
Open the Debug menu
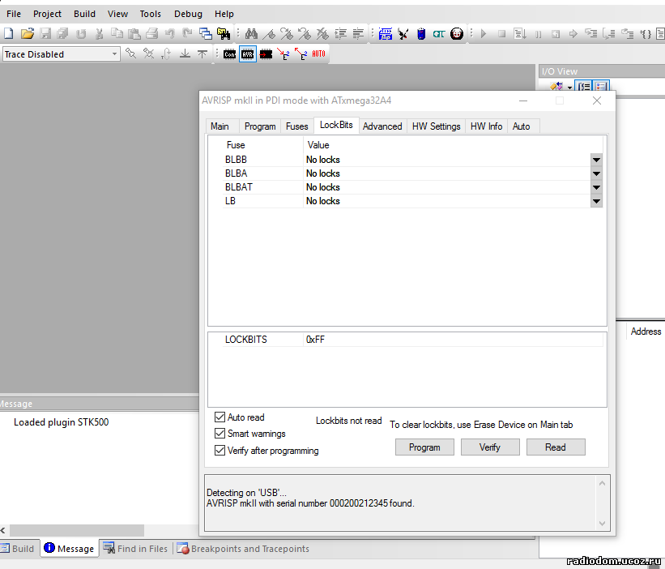point(188,14)
